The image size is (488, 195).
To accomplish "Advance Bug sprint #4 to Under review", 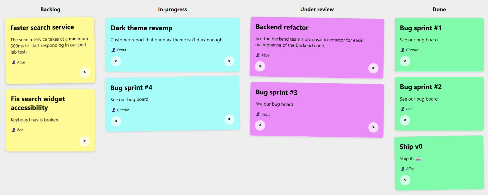I will pyautogui.click(x=229, y=119).
